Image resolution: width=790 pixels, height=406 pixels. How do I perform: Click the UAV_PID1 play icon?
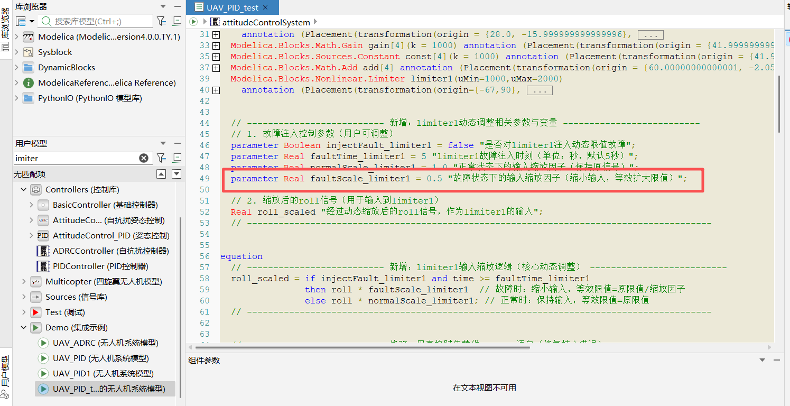pos(43,374)
